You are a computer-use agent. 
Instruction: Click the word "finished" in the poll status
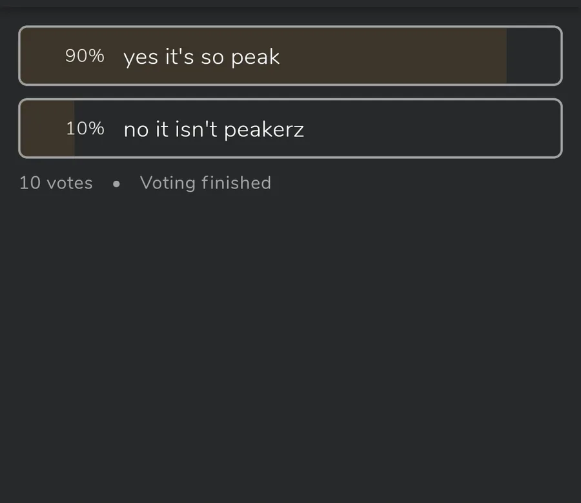[x=236, y=183]
